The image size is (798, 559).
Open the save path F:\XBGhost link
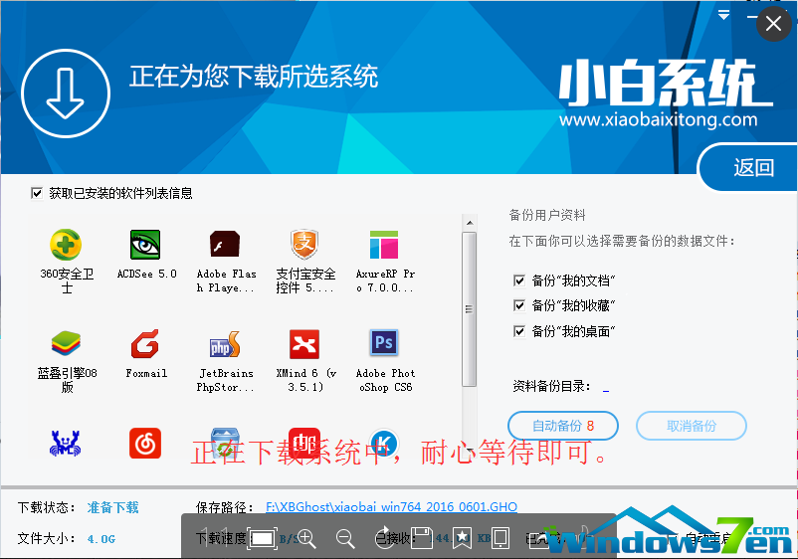point(391,507)
